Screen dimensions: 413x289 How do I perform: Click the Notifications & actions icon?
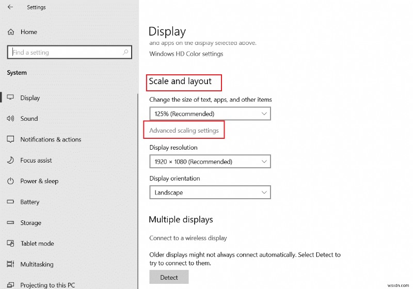[x=10, y=139]
